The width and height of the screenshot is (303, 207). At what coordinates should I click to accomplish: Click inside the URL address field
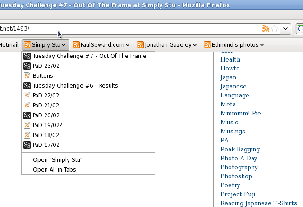click(135, 29)
